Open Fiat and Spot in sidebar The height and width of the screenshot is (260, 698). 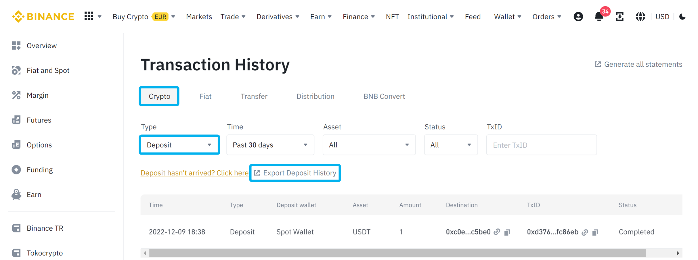[48, 70]
